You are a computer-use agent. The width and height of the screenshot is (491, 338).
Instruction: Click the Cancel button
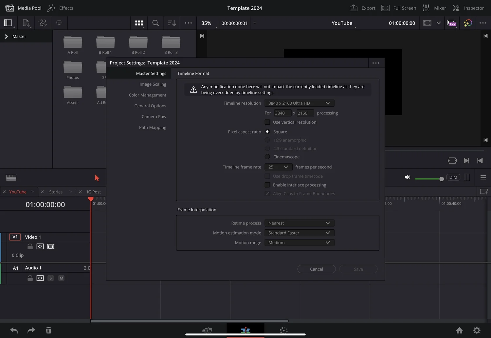coord(316,269)
